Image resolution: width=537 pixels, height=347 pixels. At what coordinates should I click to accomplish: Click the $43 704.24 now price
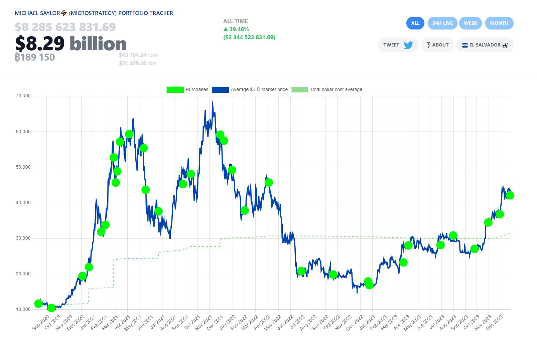tap(138, 55)
